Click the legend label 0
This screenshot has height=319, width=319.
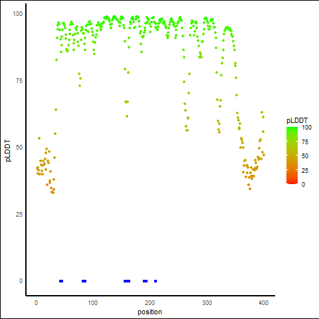tap(303, 185)
